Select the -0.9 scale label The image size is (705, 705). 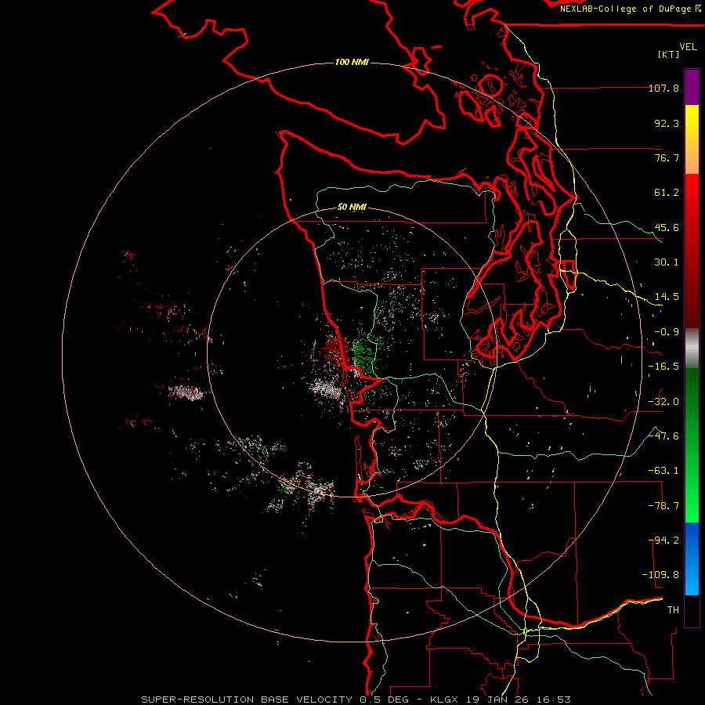pos(667,332)
